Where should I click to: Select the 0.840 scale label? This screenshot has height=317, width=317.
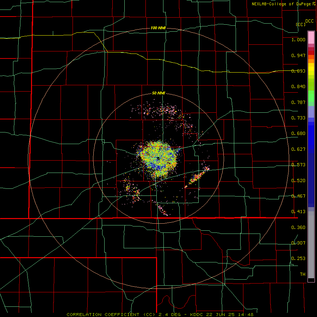(298, 87)
